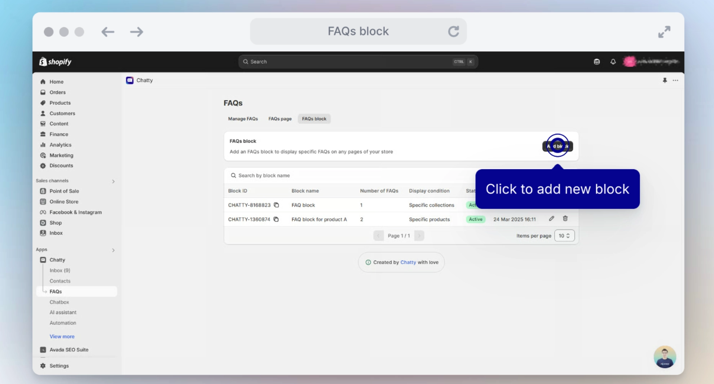This screenshot has width=714, height=384.
Task: Copy the CHATTY-1360874 block ID
Action: (x=276, y=219)
